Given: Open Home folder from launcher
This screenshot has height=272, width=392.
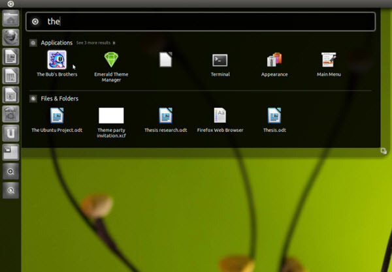Looking at the screenshot, I should pyautogui.click(x=10, y=19).
